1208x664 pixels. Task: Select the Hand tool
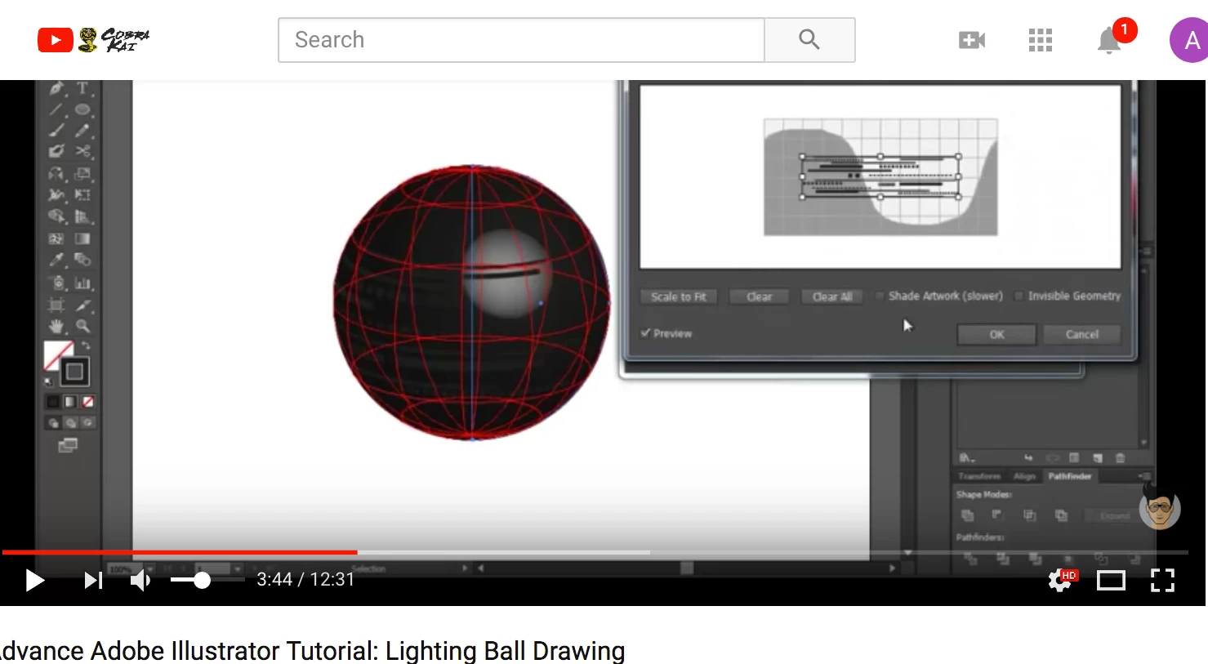click(56, 326)
